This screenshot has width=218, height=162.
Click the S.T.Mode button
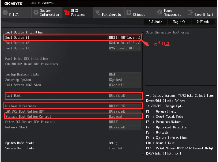click(x=155, y=22)
